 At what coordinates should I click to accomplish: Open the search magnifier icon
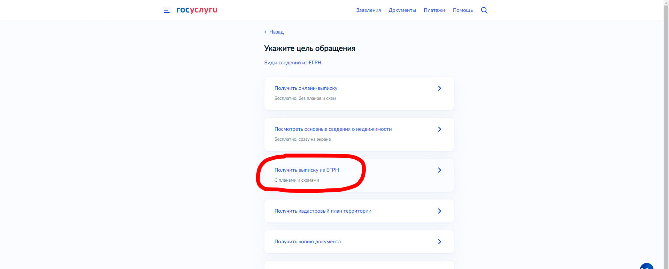[484, 10]
